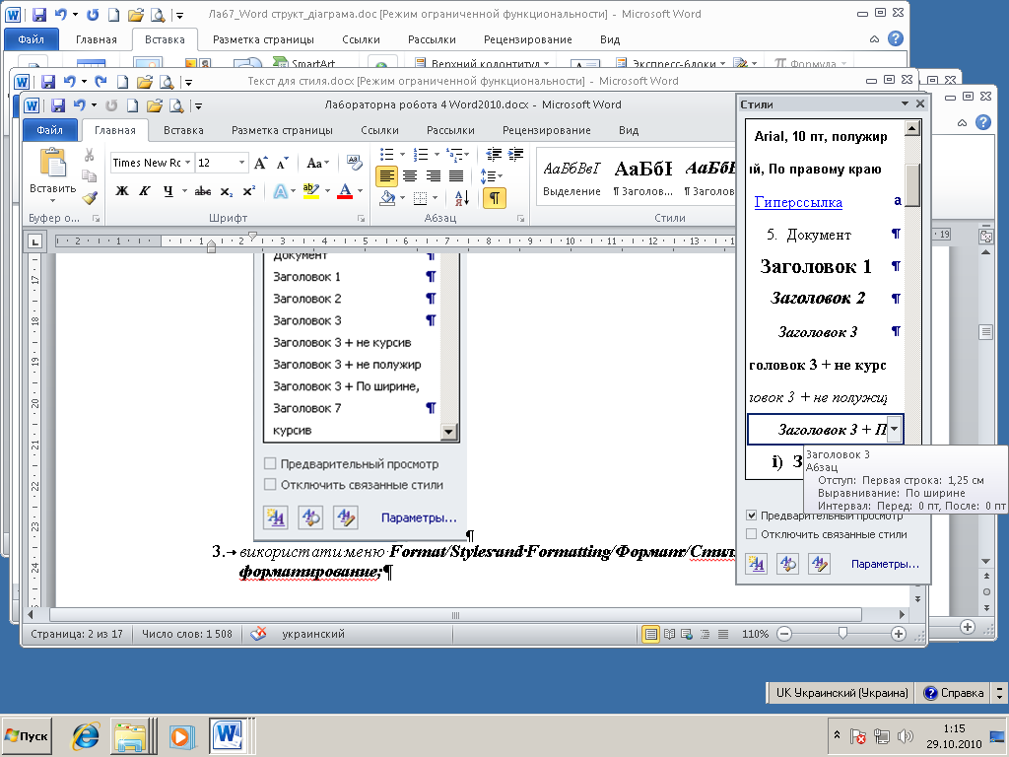
Task: Activate the Format Painter brush
Action: (89, 197)
